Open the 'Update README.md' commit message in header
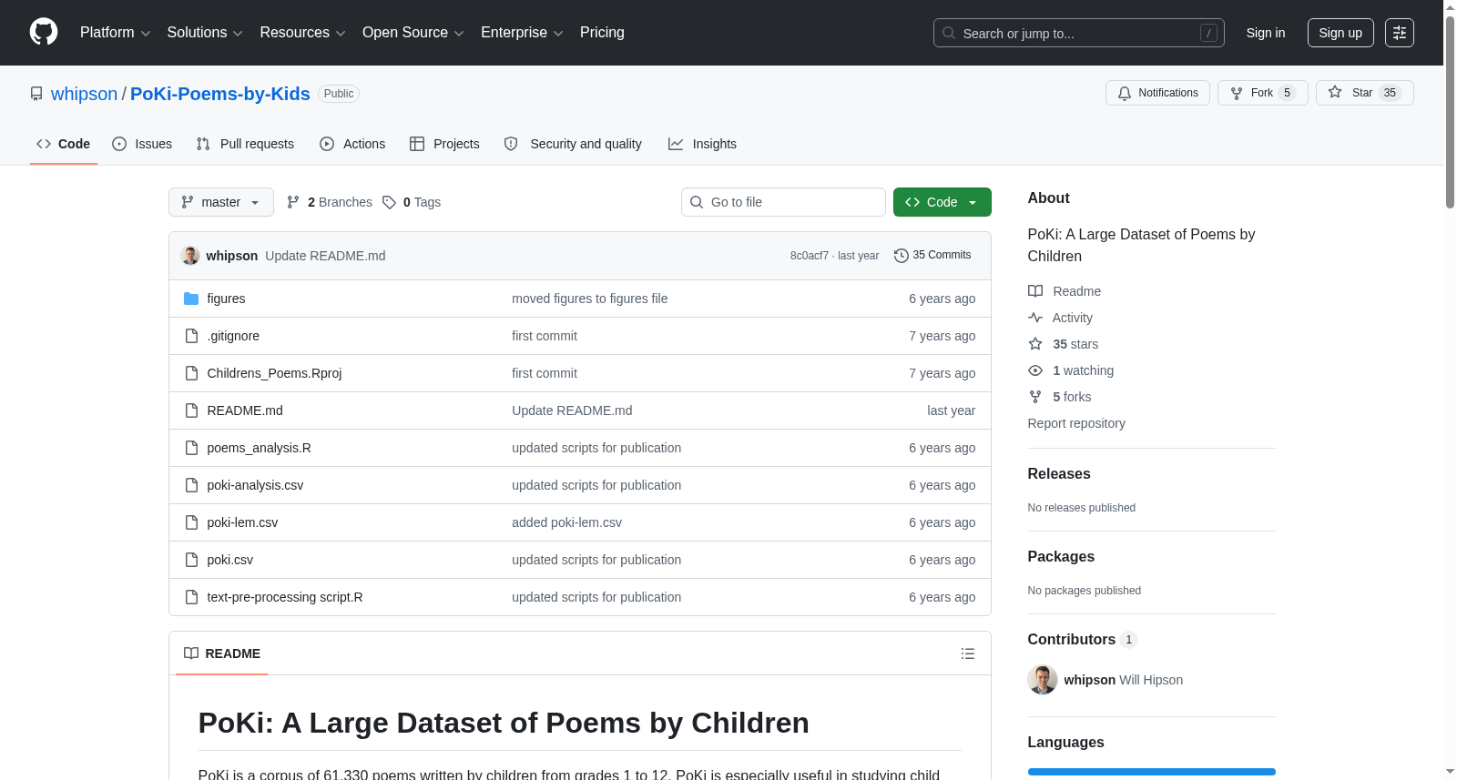1457x780 pixels. click(325, 256)
